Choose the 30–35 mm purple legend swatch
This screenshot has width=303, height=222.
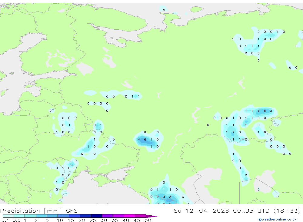[108, 216]
